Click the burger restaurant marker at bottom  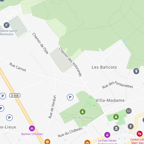point(47,141)
